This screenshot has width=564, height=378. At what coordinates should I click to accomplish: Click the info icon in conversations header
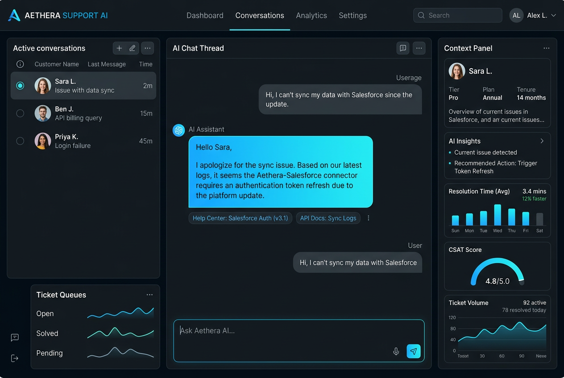[x=20, y=64]
